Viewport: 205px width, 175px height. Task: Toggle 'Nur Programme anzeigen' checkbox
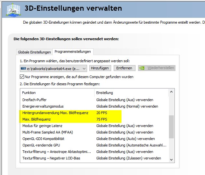(22, 77)
